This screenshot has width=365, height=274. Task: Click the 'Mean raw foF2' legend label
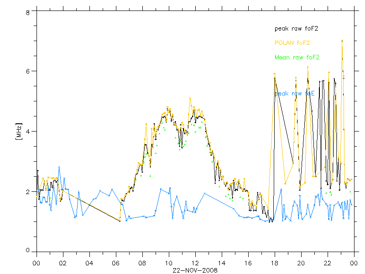297,58
